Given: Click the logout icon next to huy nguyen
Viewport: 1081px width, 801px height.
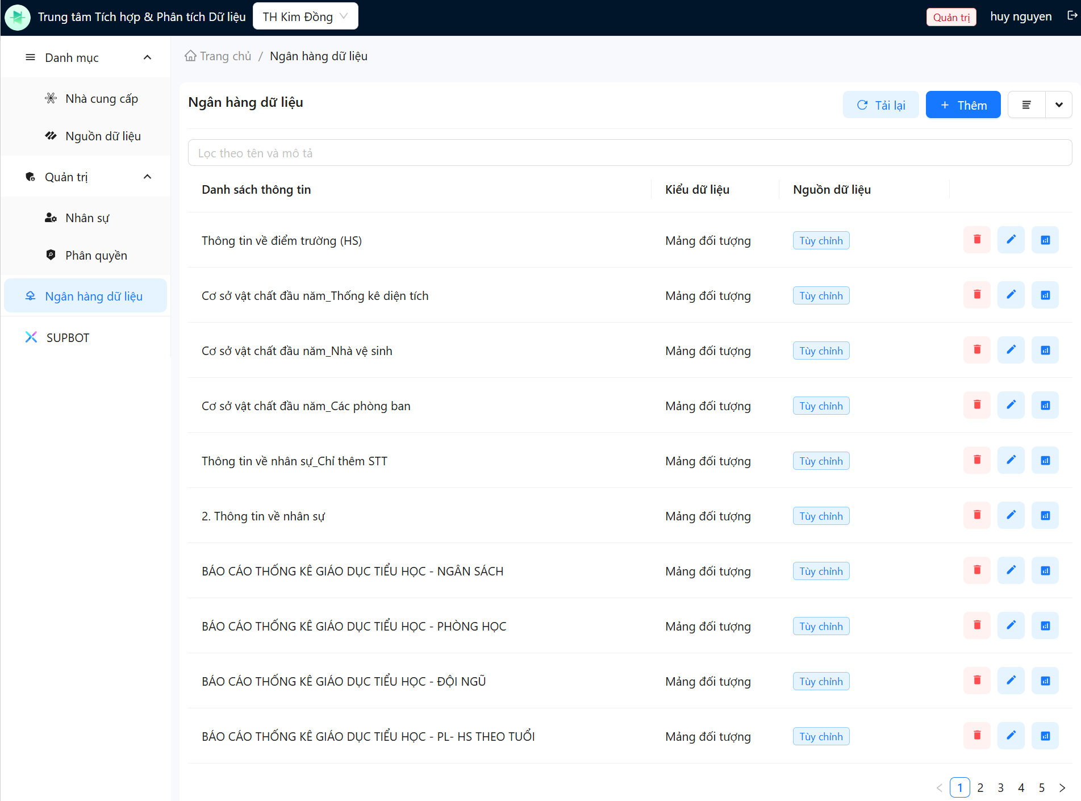Looking at the screenshot, I should (1071, 16).
